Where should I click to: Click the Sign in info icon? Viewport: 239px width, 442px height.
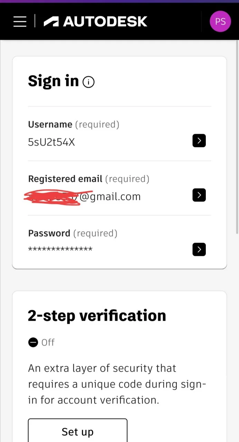88,82
